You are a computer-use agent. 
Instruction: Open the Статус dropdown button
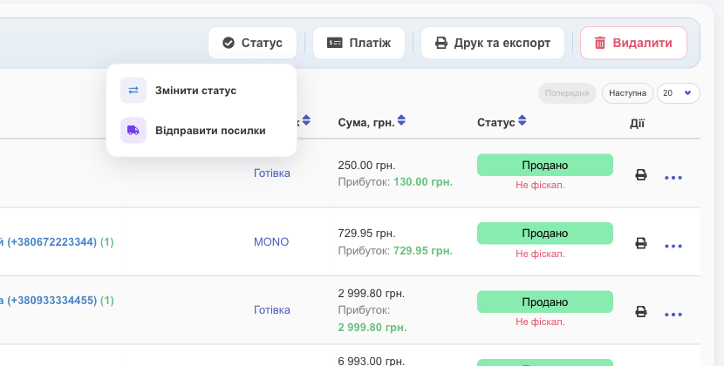click(x=252, y=43)
